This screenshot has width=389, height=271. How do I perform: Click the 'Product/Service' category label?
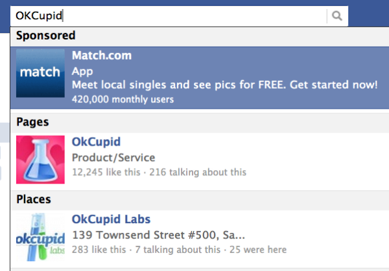tap(113, 157)
